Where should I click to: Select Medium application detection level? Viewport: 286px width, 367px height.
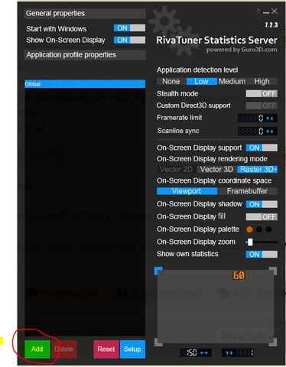coord(232,82)
